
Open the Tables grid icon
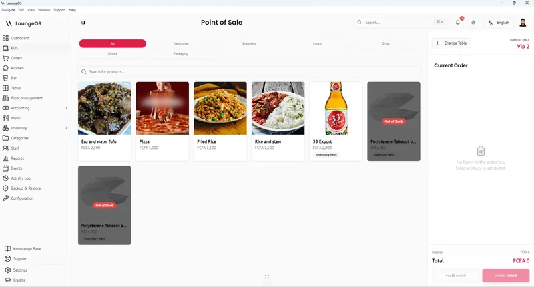(5, 88)
